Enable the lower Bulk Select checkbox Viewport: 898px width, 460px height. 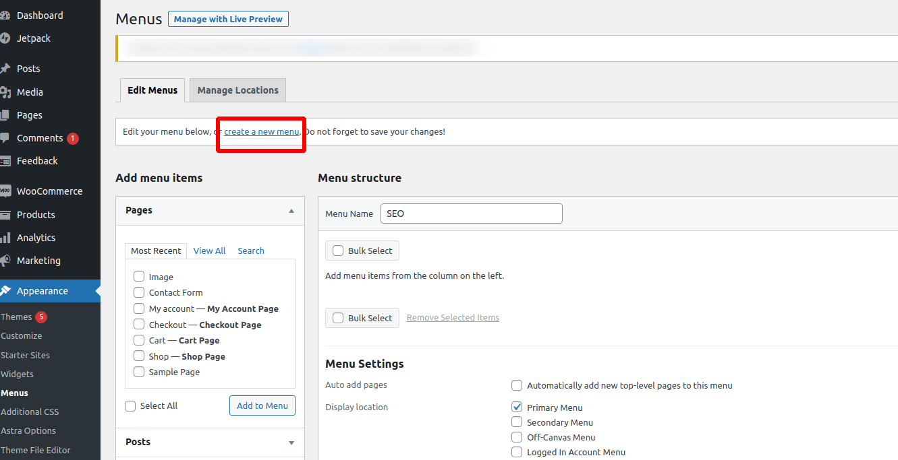coord(338,318)
